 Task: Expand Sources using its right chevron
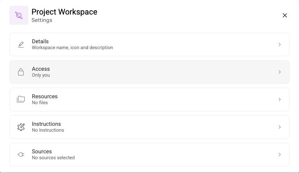(280, 155)
